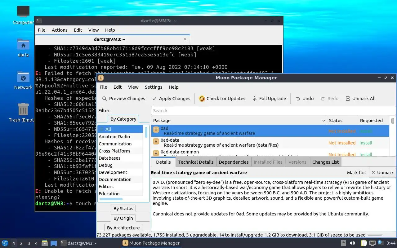Click the terminal window title icon
Image resolution: width=397 pixels, height=248 pixels.
[x=39, y=21]
